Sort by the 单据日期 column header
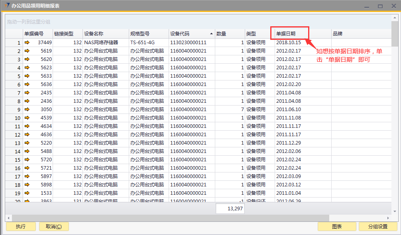This screenshot has width=401, height=235. pos(286,34)
